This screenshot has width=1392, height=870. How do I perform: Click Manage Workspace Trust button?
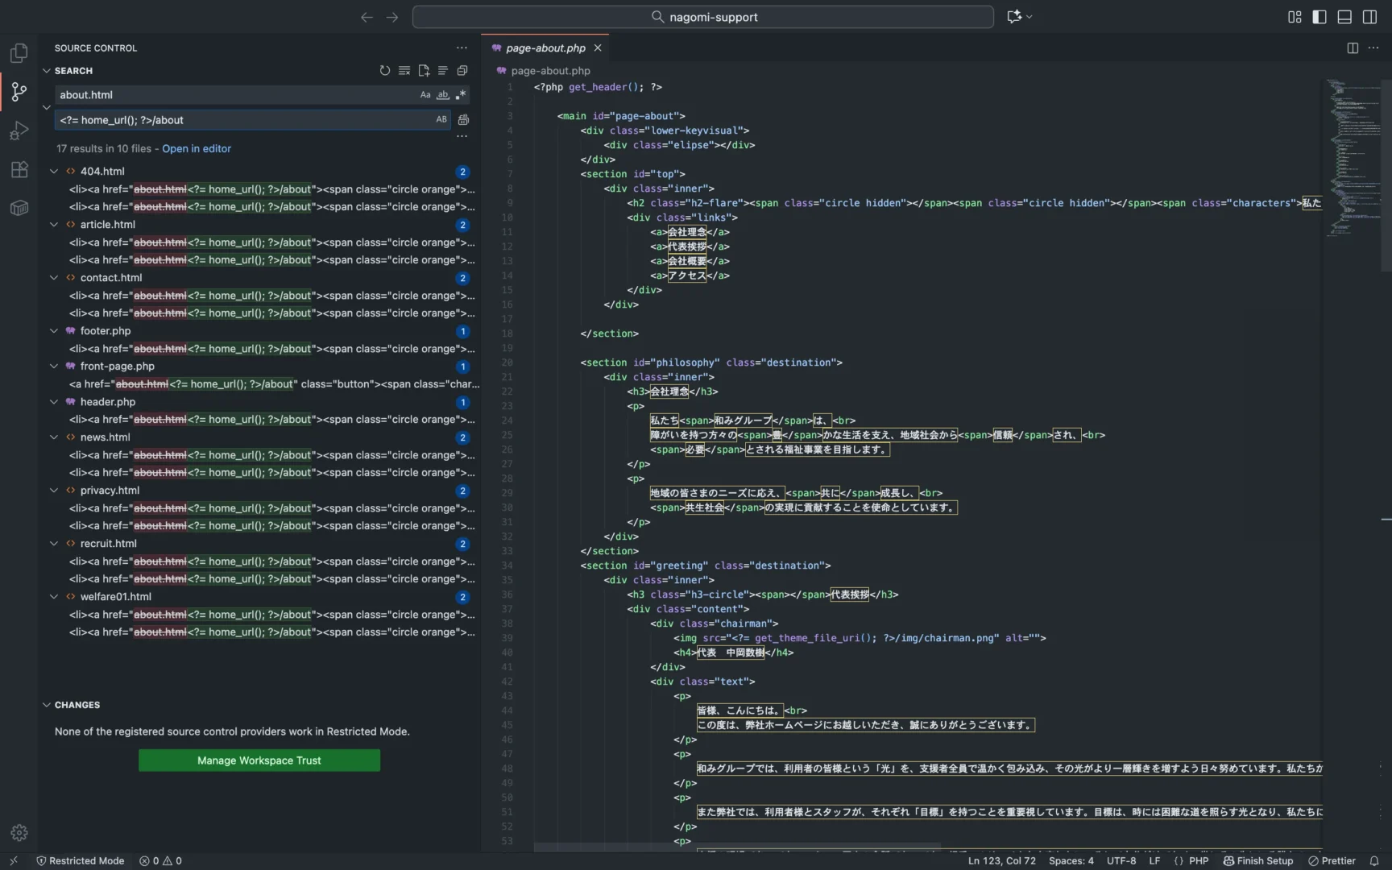[259, 760]
